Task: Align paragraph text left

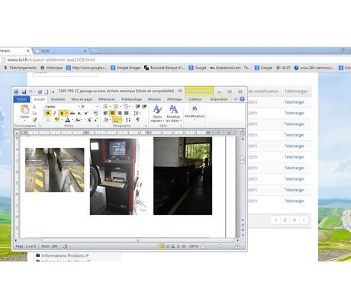Action: (x=105, y=113)
